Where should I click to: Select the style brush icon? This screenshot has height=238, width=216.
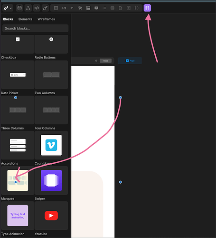[x=45, y=8]
